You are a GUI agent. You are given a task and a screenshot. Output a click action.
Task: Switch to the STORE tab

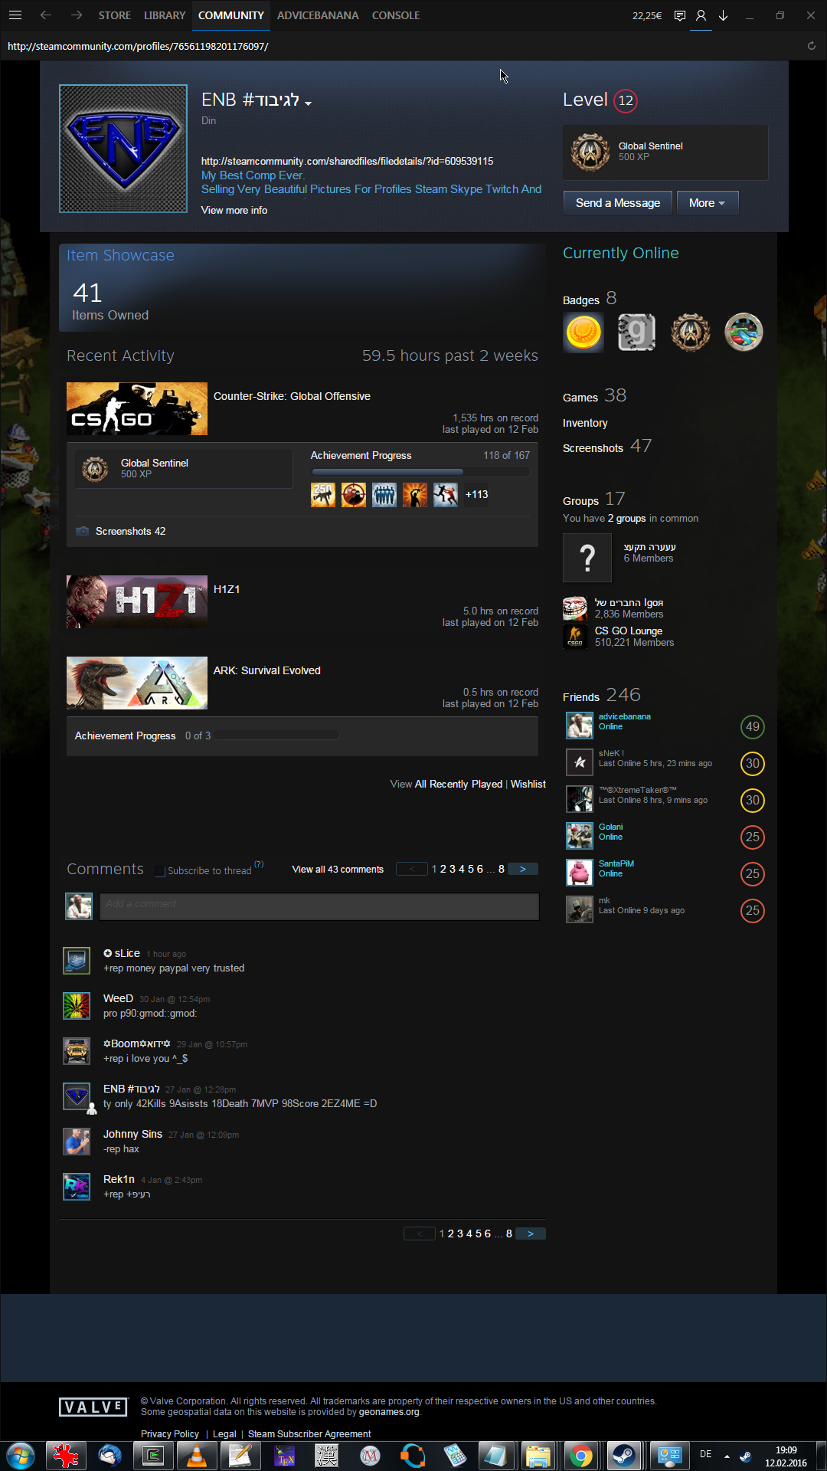(x=115, y=15)
